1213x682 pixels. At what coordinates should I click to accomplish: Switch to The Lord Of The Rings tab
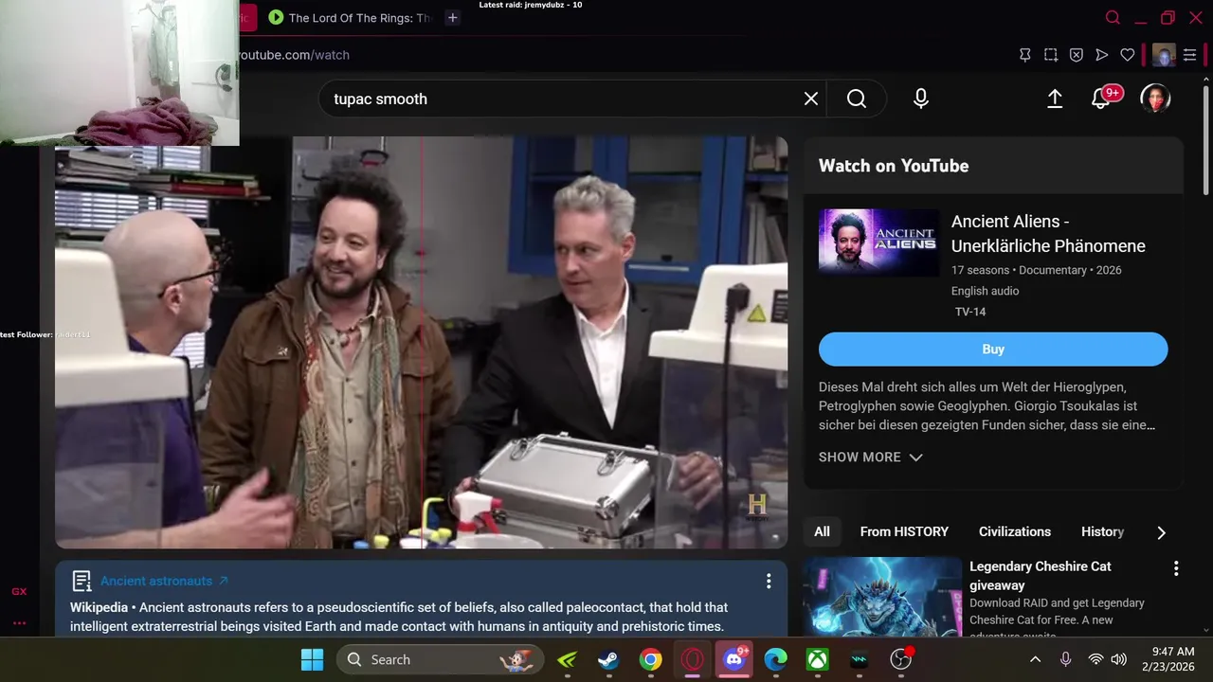351,17
